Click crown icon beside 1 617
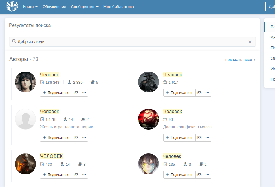The image size is (275, 187). pyautogui.click(x=165, y=82)
